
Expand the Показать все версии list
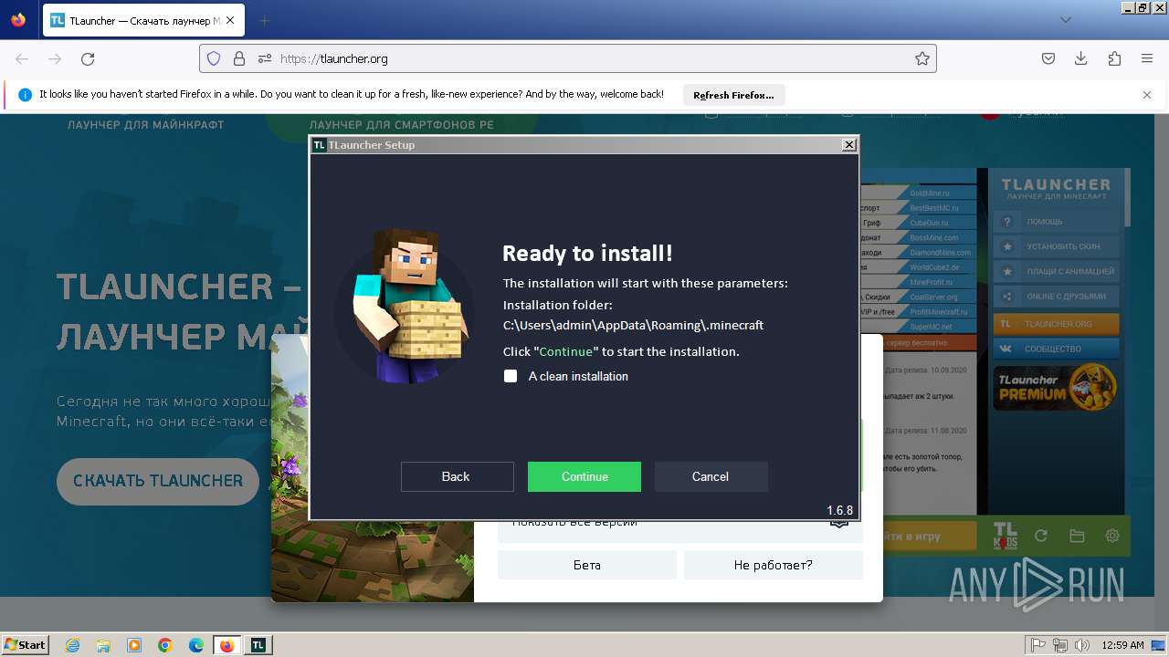[x=679, y=524]
